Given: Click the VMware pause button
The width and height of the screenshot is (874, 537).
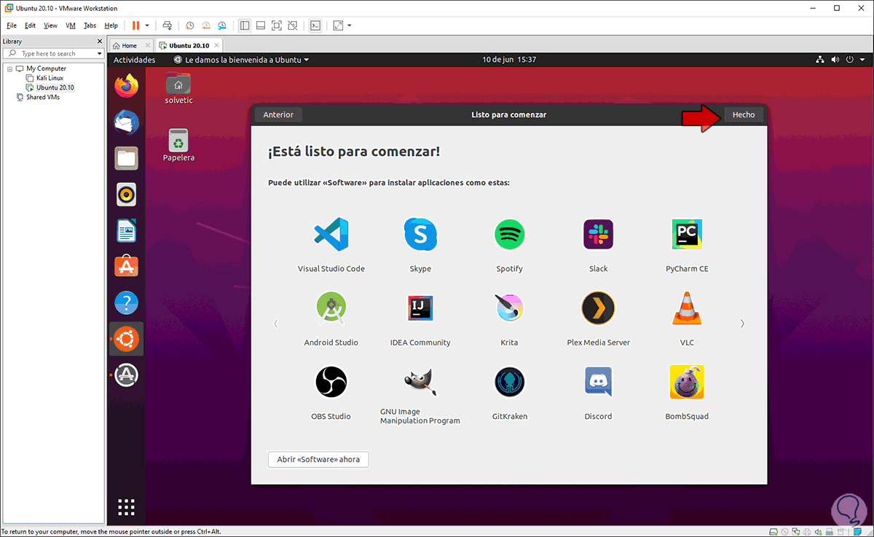Looking at the screenshot, I should coord(135,25).
